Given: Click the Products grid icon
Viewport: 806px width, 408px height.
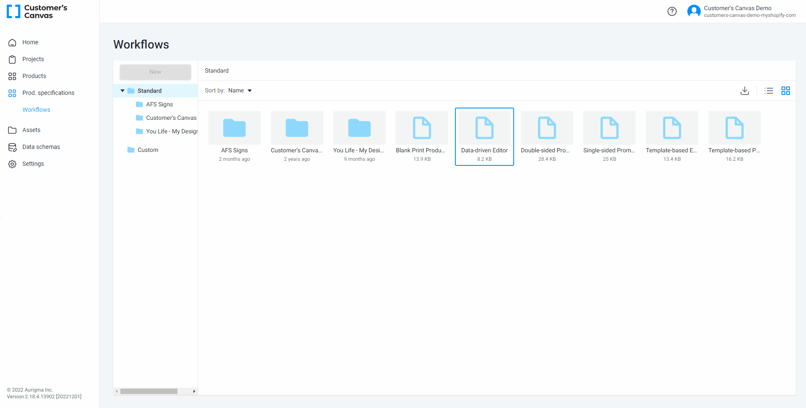Looking at the screenshot, I should coord(12,76).
